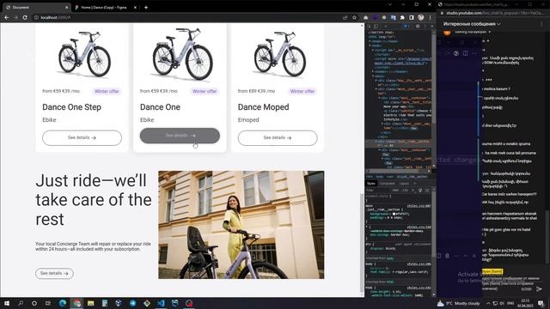The height and width of the screenshot is (309, 550).
Task: Click the woman with bike photo
Action: [241, 225]
